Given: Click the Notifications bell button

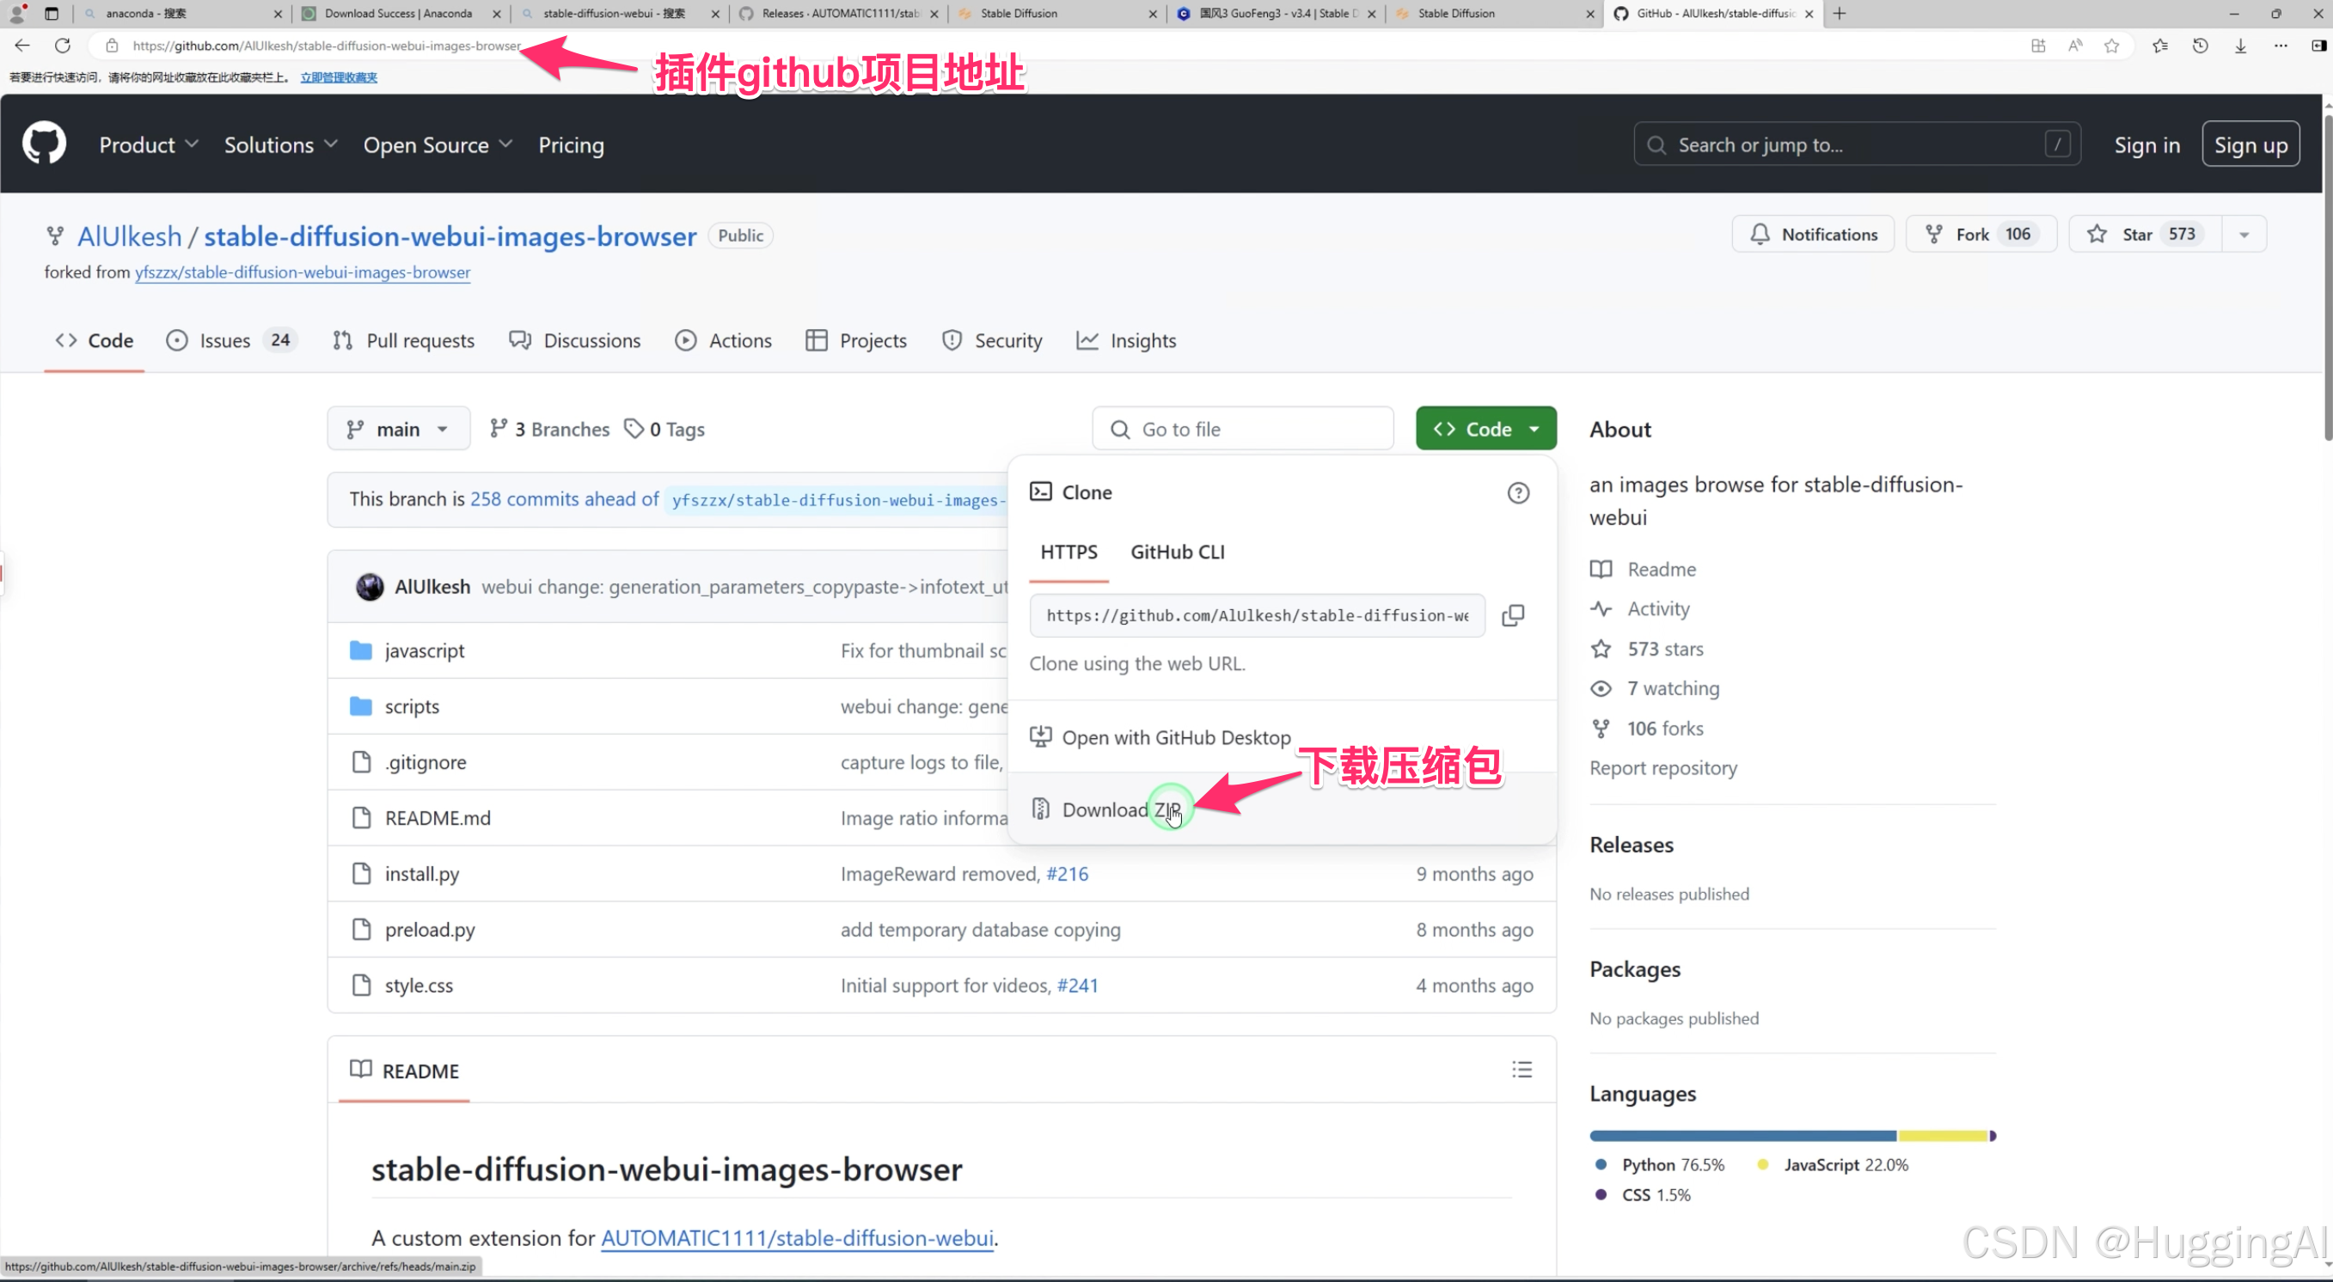Looking at the screenshot, I should point(1813,235).
